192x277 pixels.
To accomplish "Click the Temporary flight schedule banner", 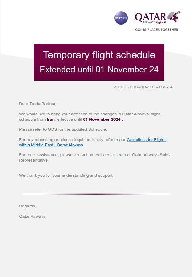I will click(x=99, y=62).
